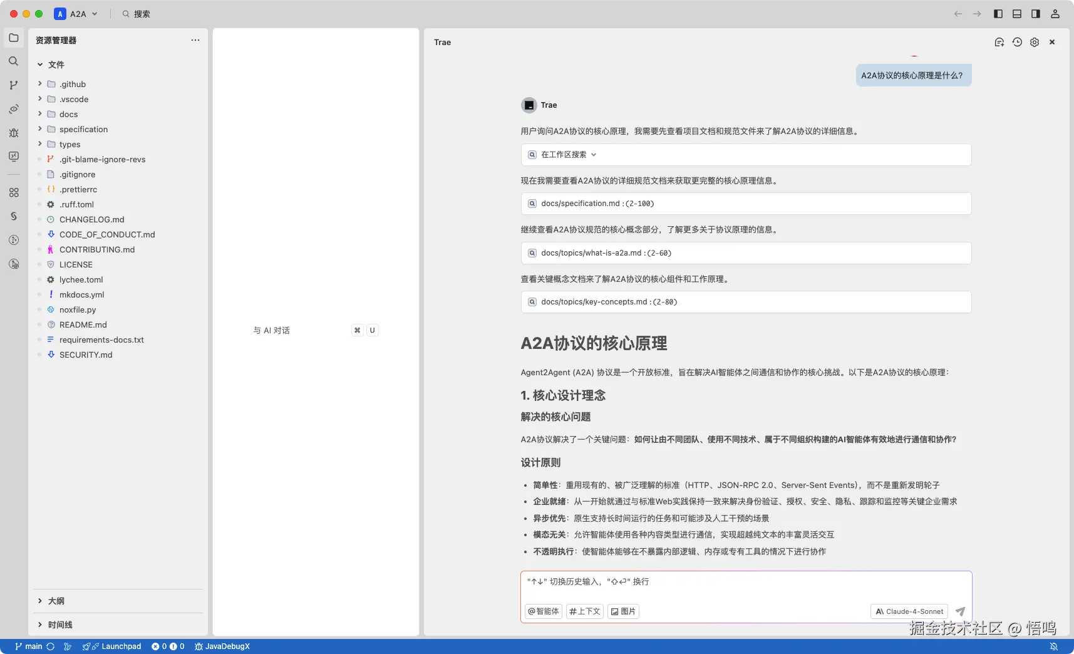Screen dimensions: 1074x654
Task: Click the 图片 image button
Action: [x=623, y=611]
